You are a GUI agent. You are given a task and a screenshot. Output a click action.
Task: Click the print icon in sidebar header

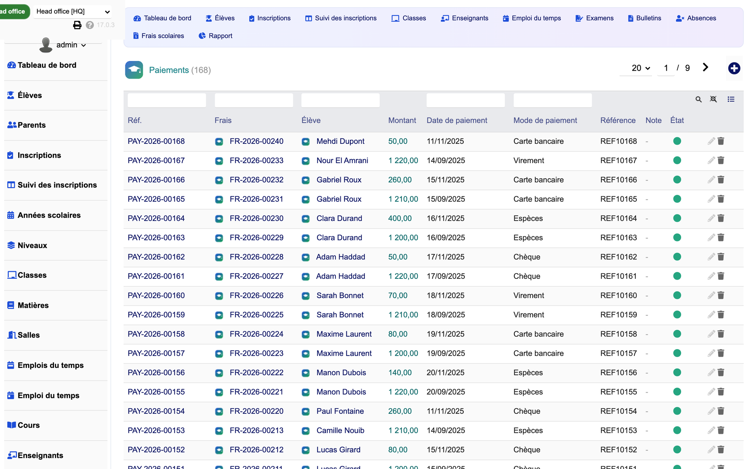tap(77, 25)
